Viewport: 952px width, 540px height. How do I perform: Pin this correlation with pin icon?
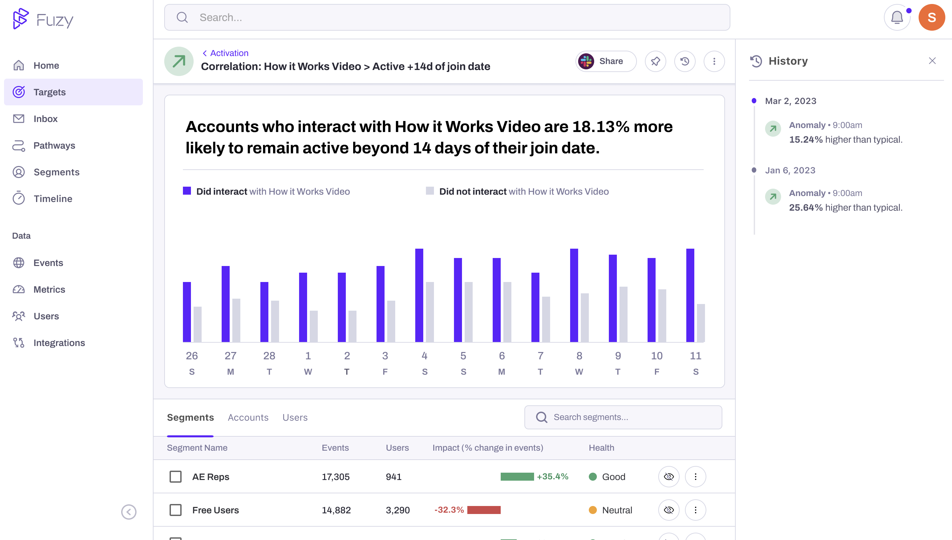(655, 61)
